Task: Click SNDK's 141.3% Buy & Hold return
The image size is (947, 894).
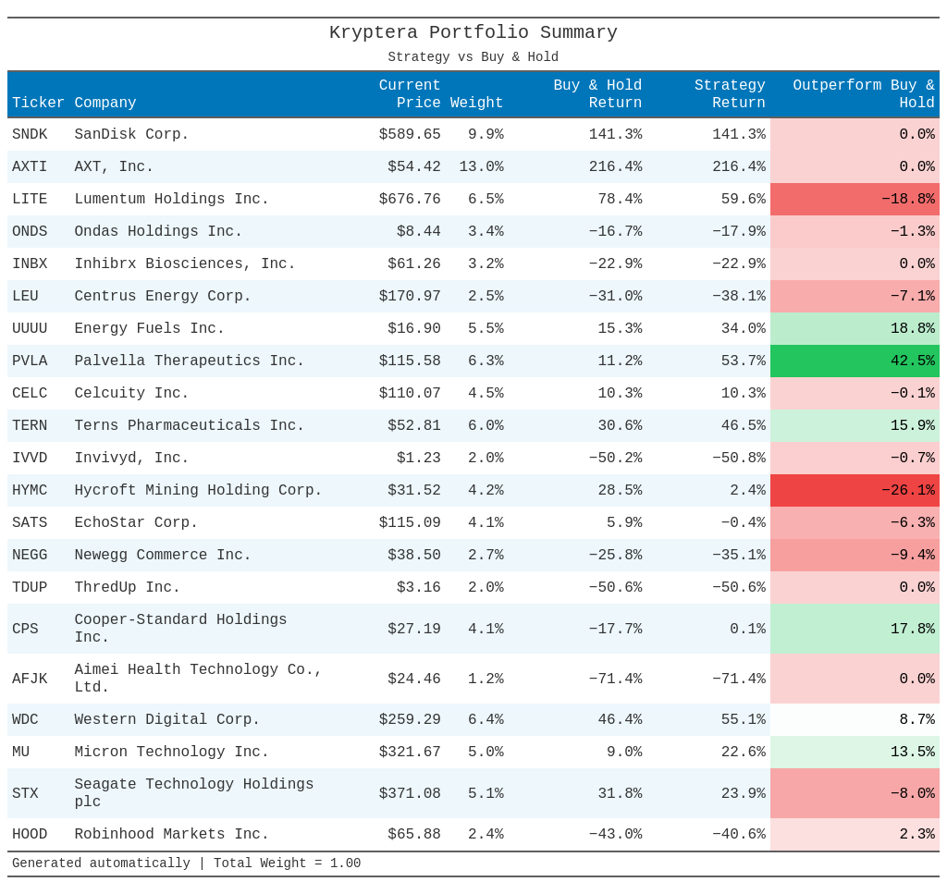Action: tap(615, 134)
